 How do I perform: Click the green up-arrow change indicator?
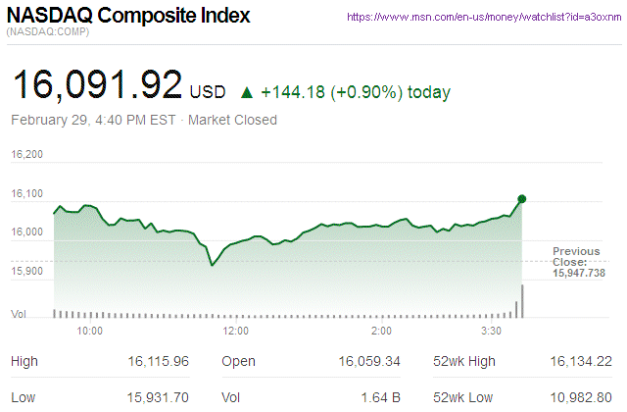tap(247, 93)
